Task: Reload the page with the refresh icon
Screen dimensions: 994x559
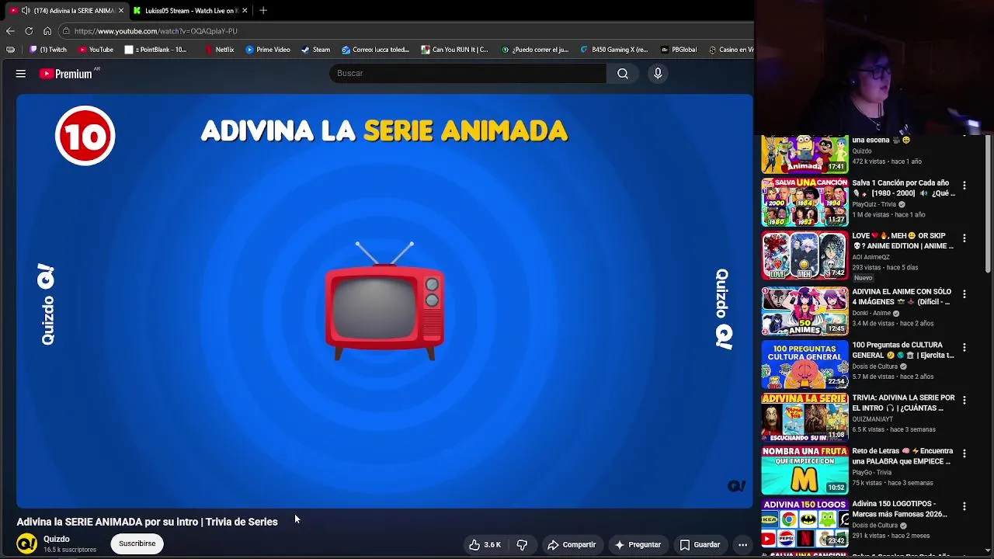Action: [29, 31]
